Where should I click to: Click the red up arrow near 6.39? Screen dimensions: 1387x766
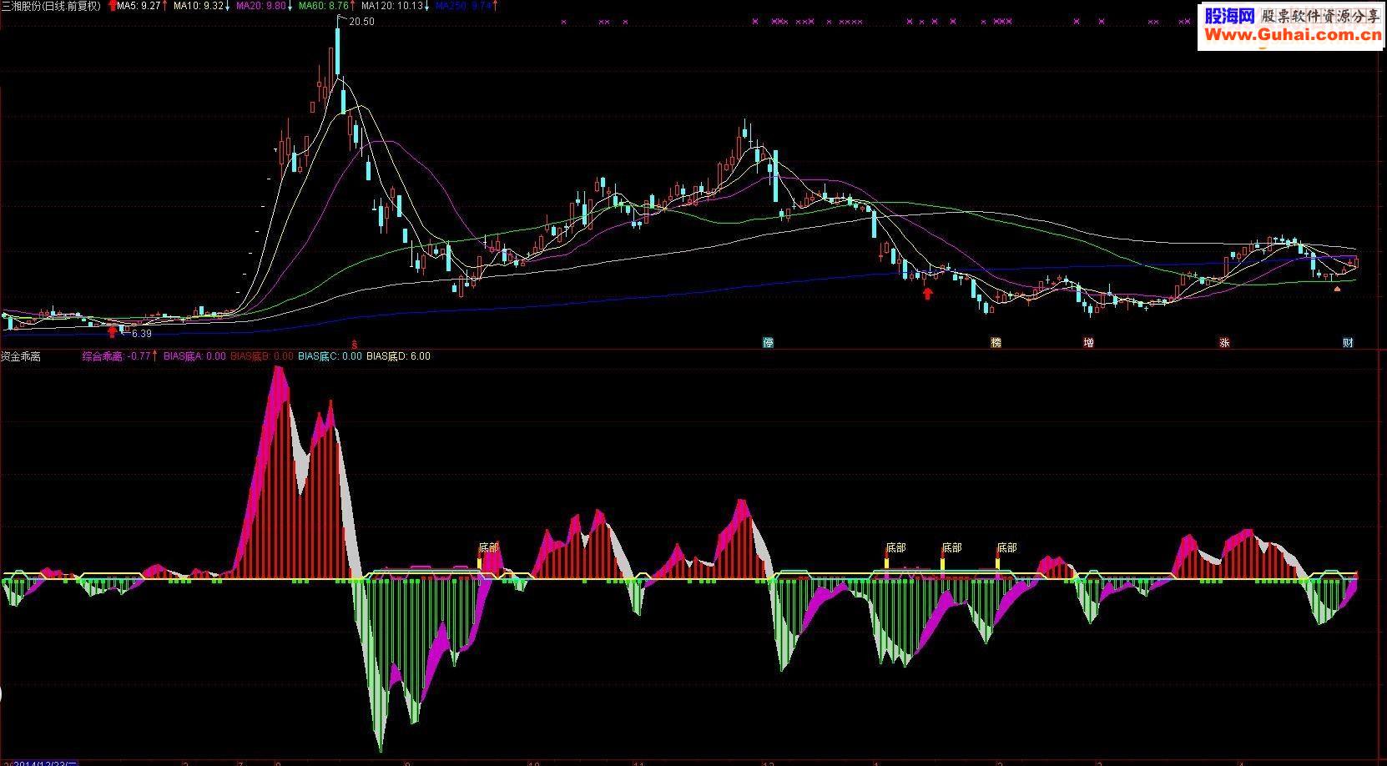coord(112,330)
